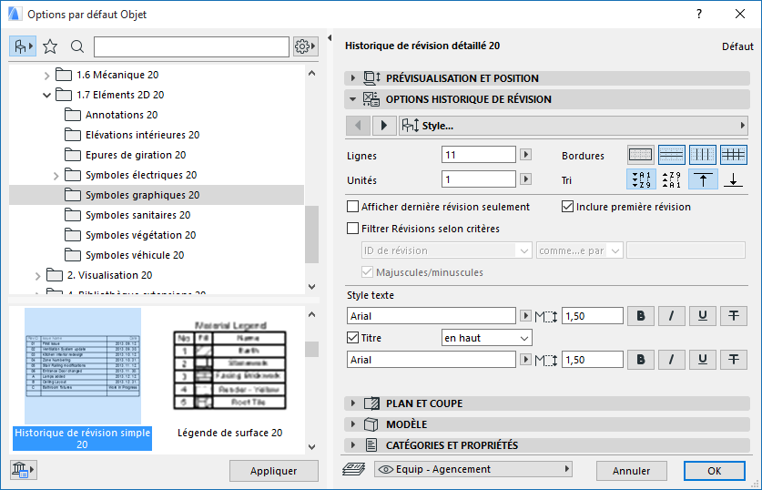This screenshot has height=490, width=762.
Task: Toggle the Majuscules/minuscules checkbox
Action: coord(367,272)
